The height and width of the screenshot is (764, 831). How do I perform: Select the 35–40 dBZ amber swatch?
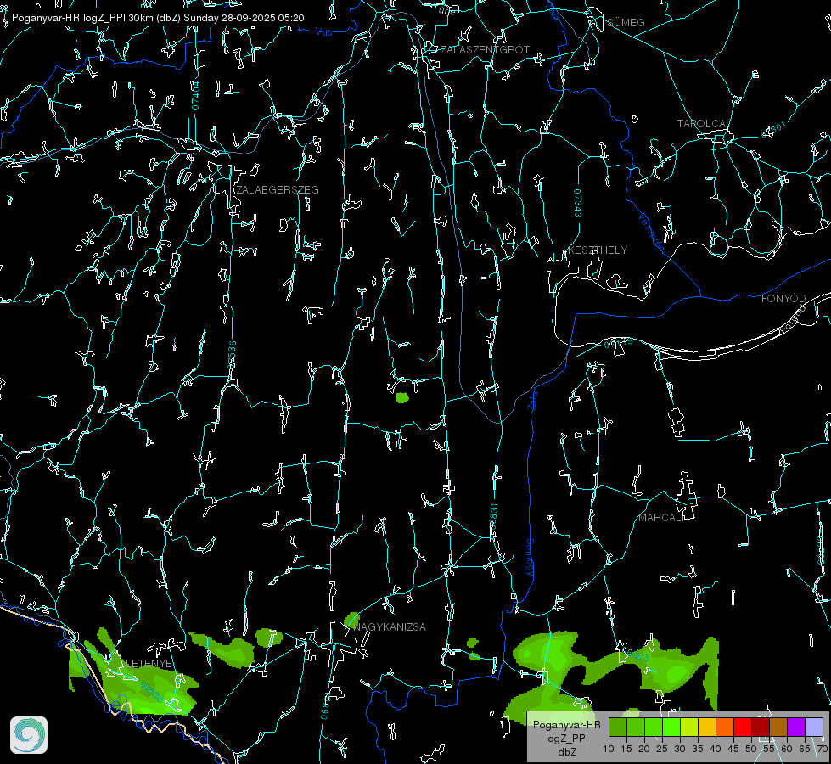coord(707,727)
